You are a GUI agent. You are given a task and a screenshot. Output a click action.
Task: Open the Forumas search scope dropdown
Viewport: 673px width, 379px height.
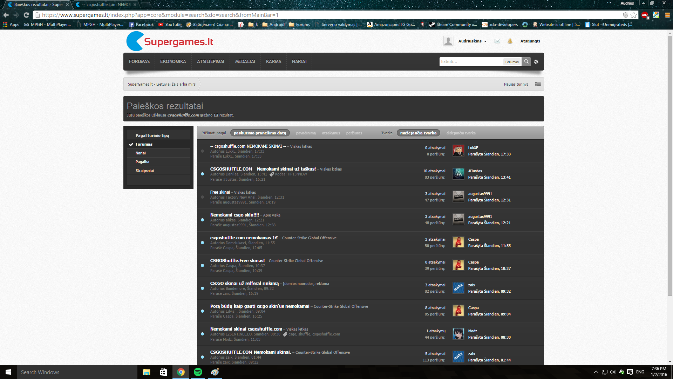click(512, 62)
